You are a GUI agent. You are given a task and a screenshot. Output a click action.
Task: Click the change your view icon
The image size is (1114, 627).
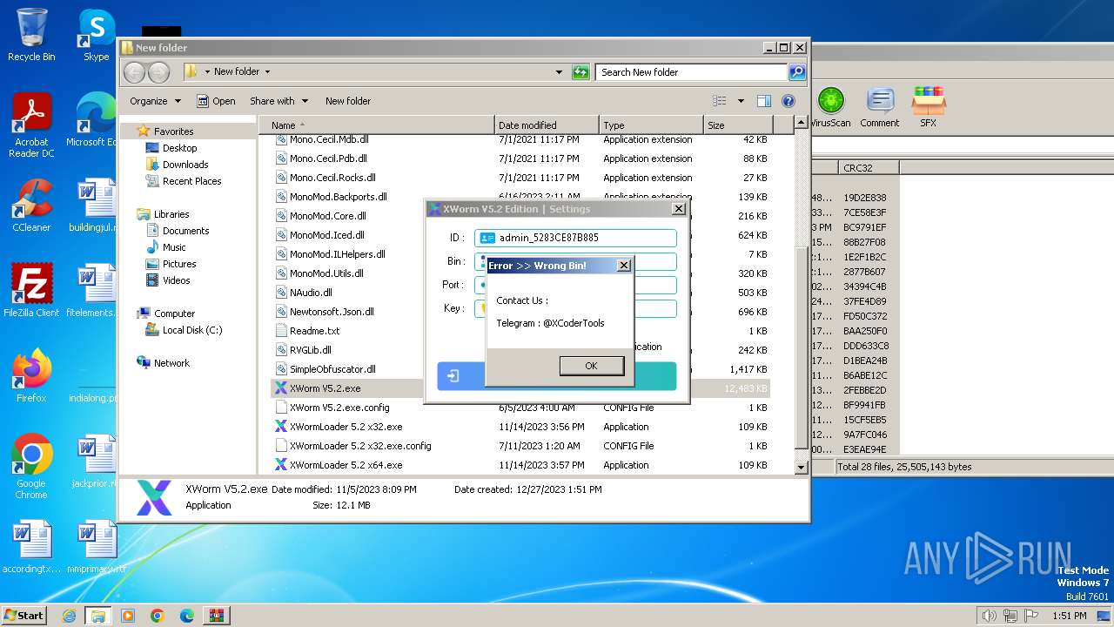point(720,101)
